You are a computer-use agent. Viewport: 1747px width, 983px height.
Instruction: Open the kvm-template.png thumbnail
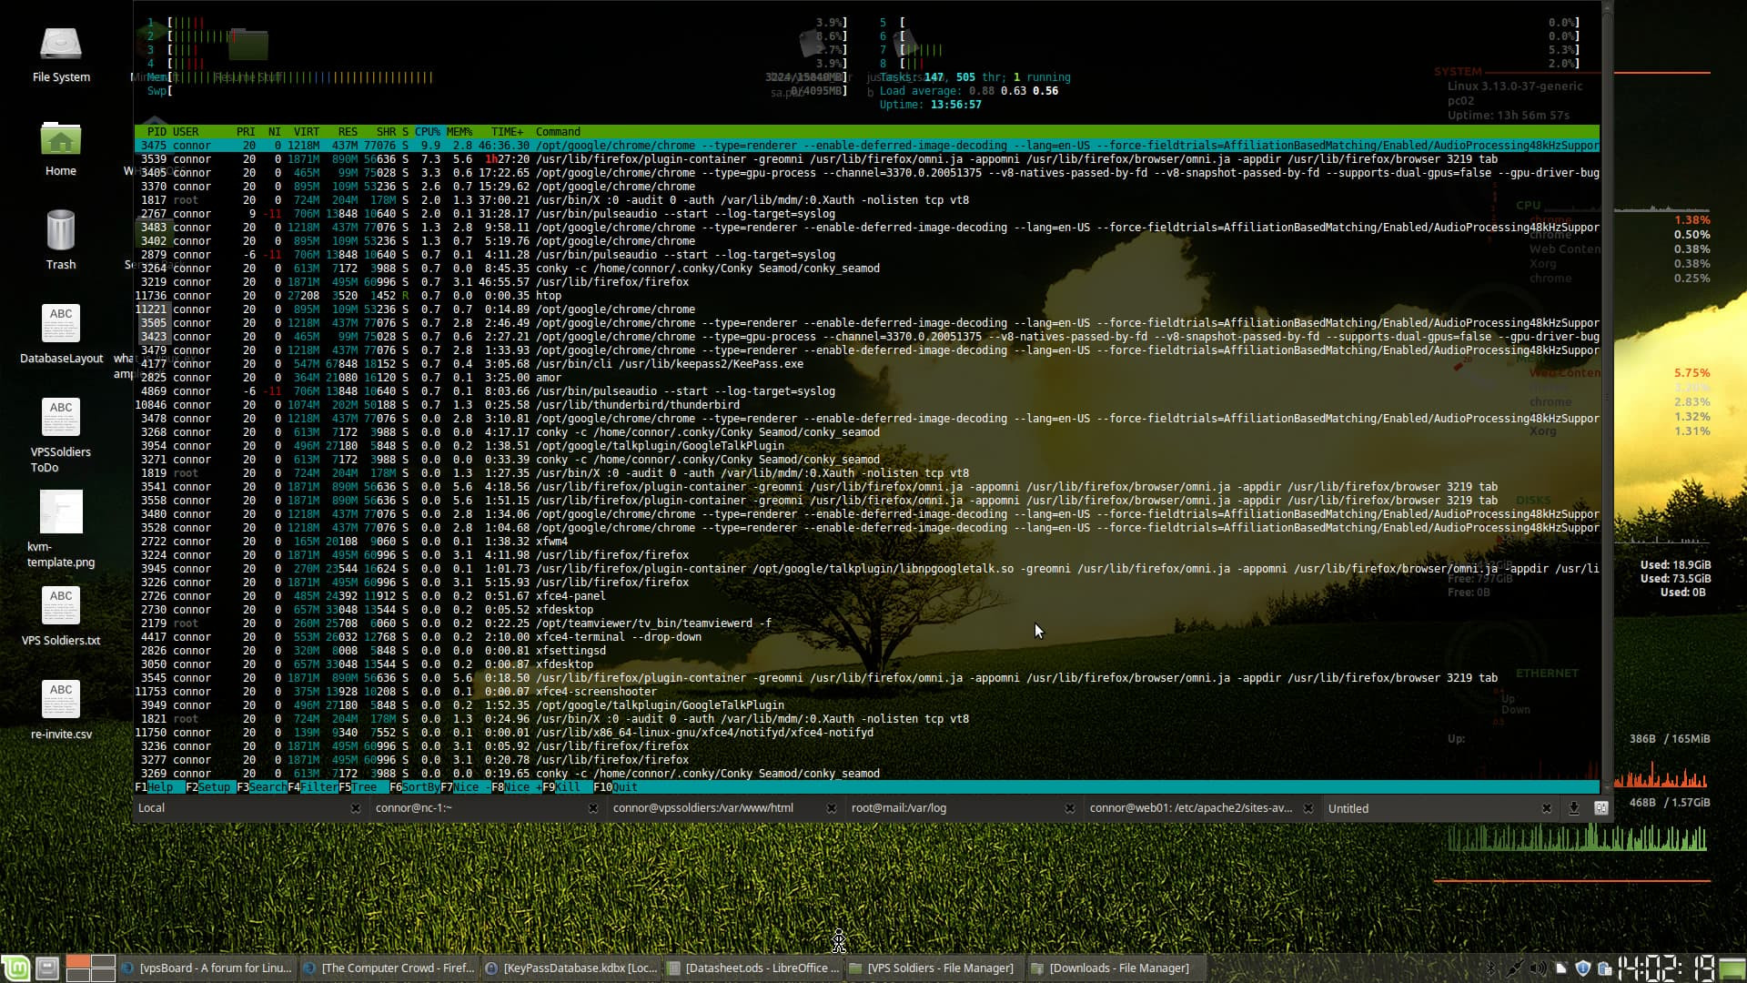click(61, 512)
